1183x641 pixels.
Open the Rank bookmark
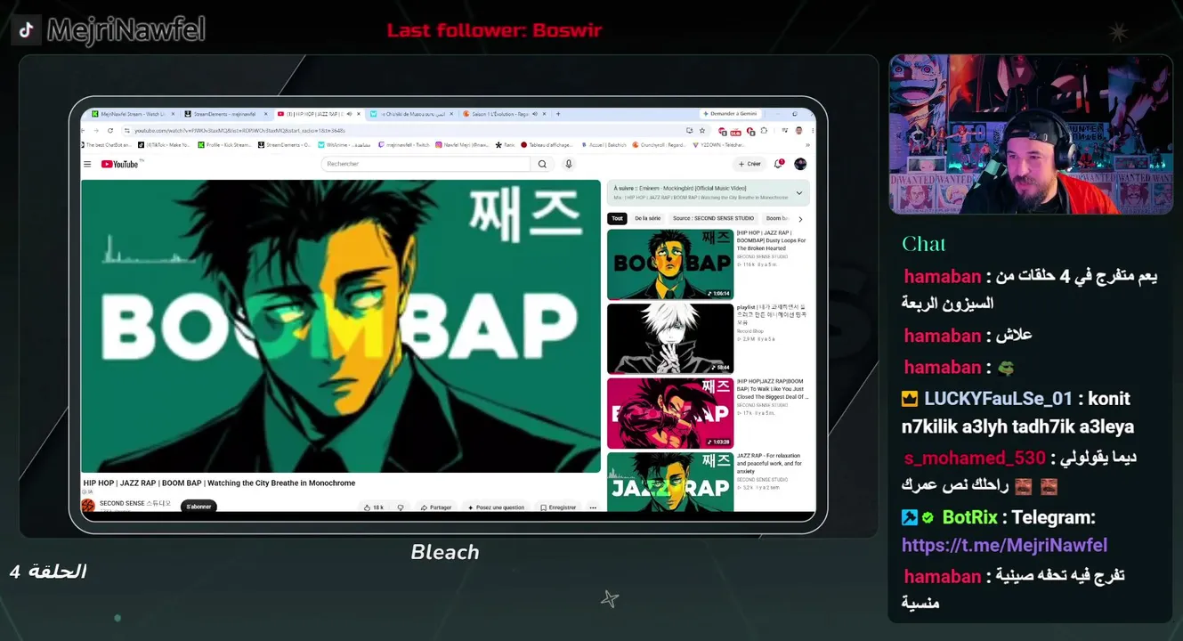pos(505,144)
